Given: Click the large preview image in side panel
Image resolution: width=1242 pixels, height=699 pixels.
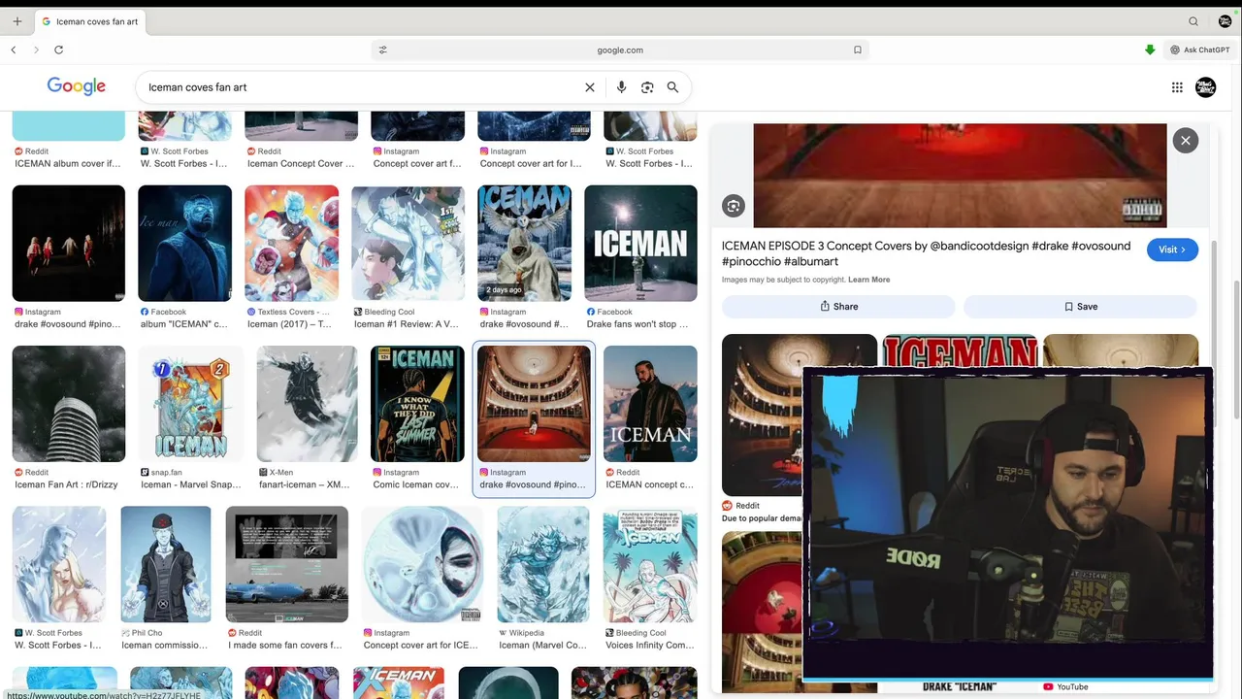Looking at the screenshot, I should (x=960, y=176).
